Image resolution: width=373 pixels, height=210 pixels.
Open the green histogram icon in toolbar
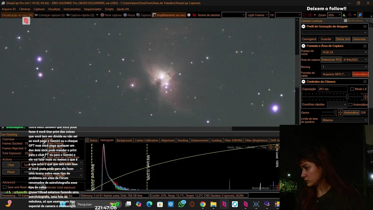coord(344,15)
